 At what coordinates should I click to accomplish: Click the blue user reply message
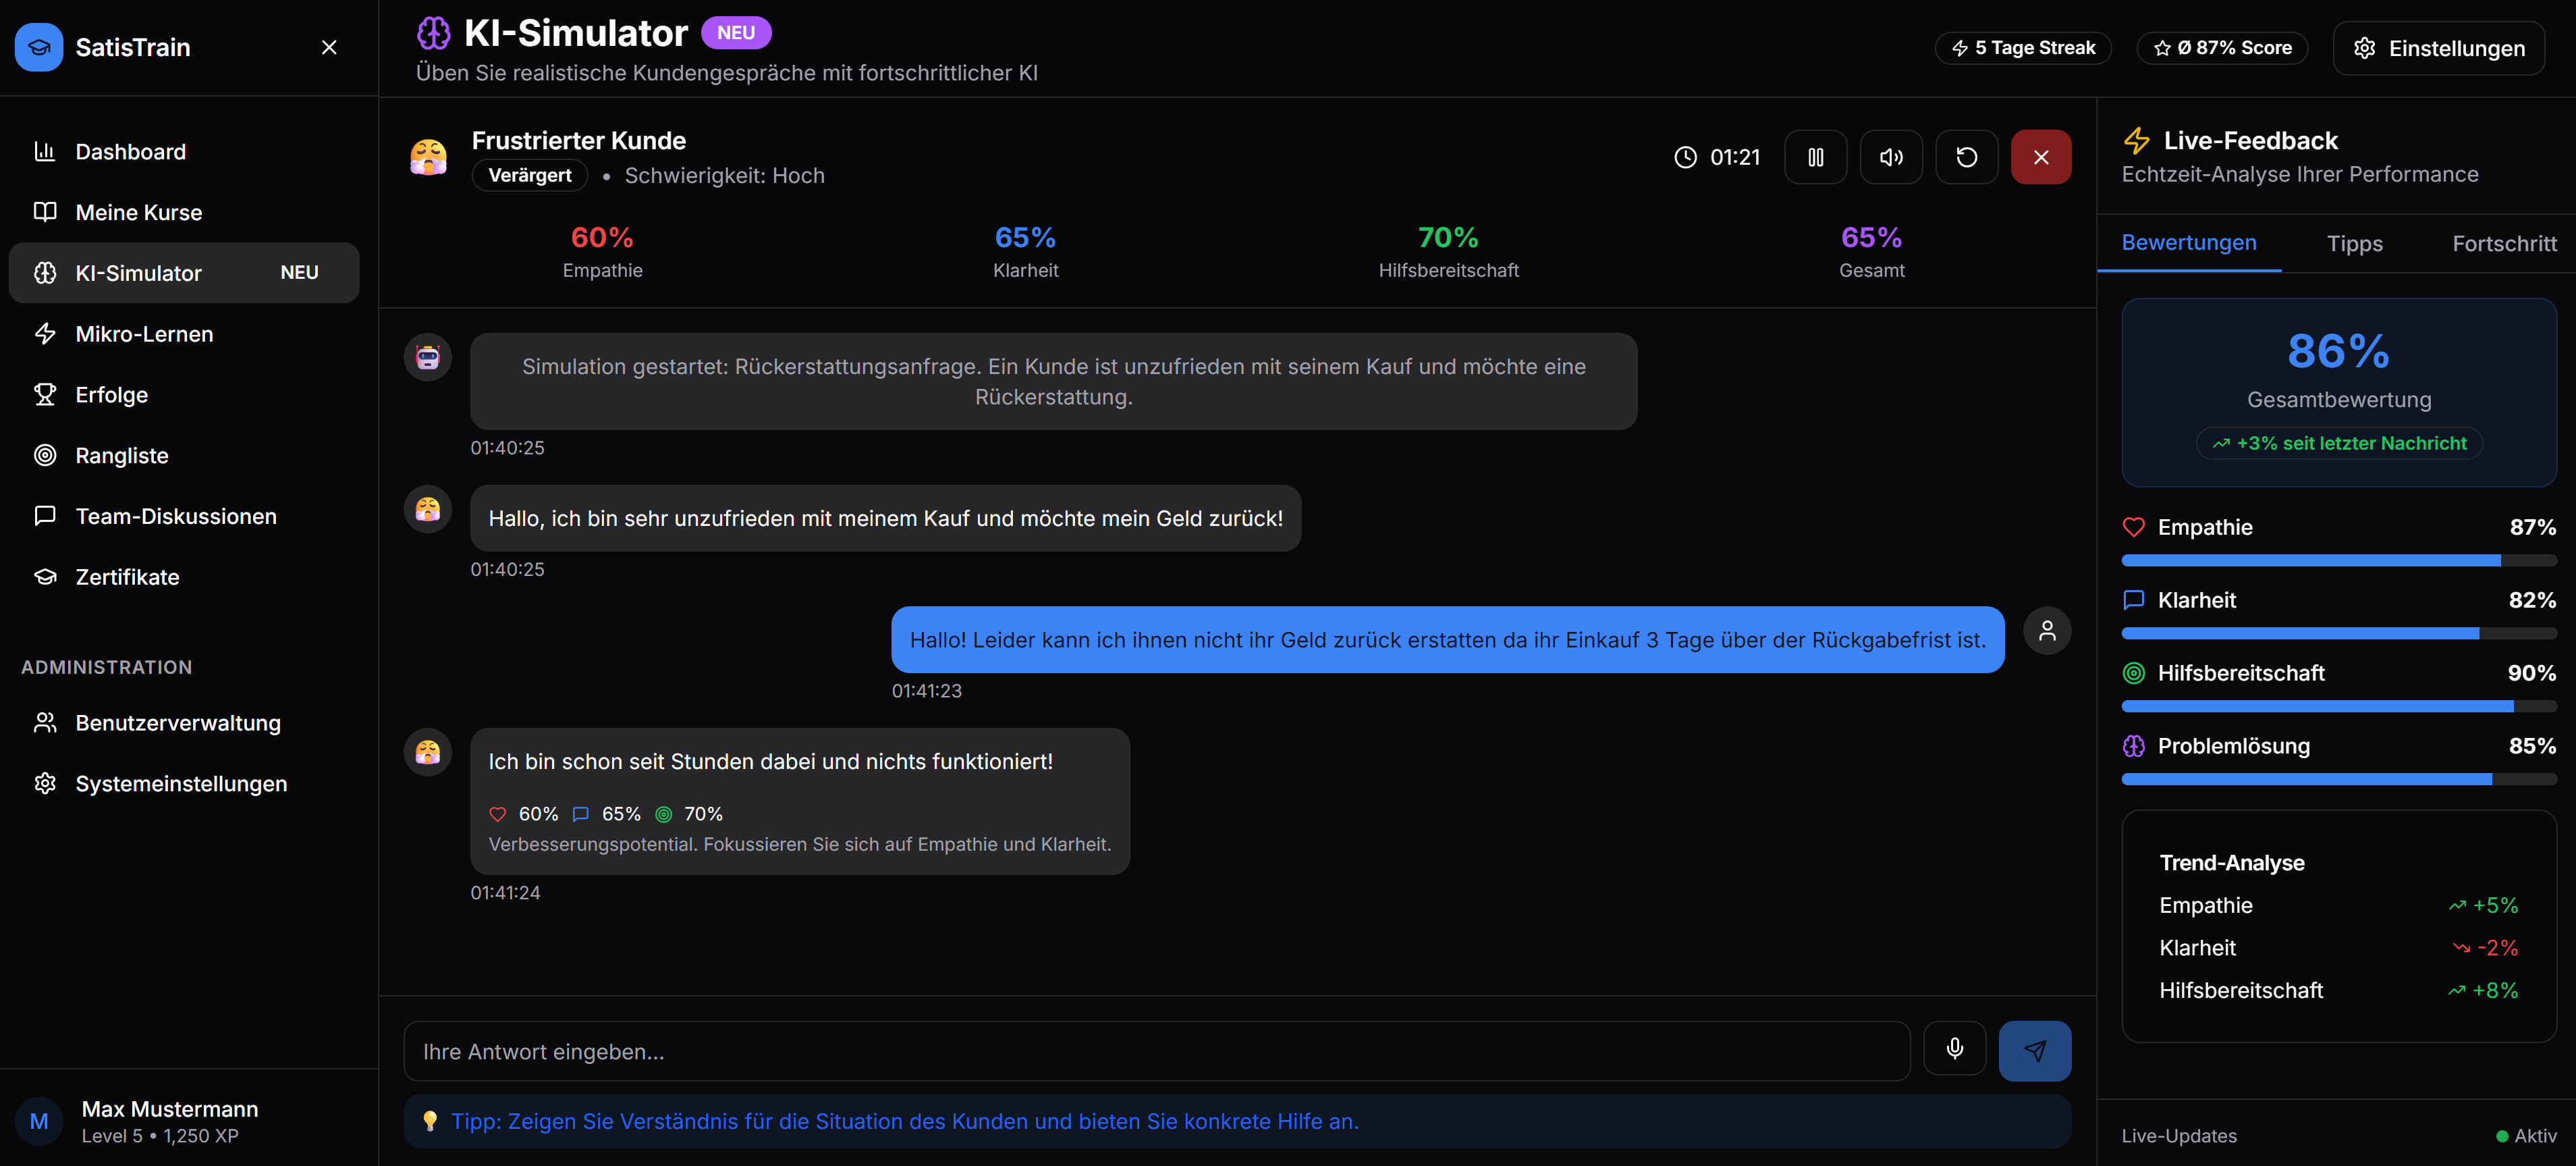[1447, 640]
